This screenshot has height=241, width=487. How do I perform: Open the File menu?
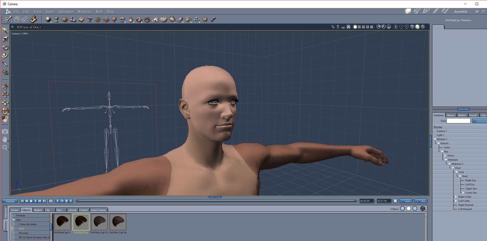coord(16,12)
